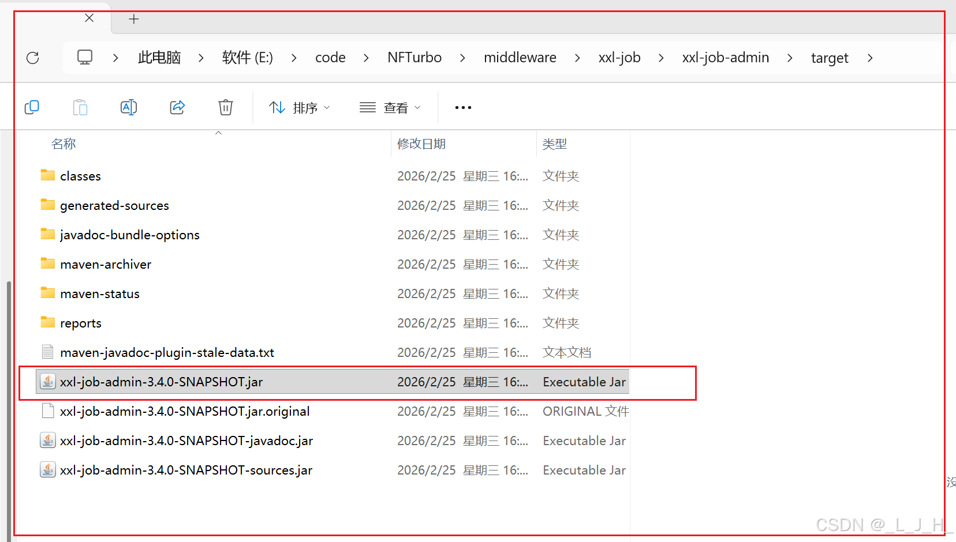Go to the code folder breadcrumb
956x542 pixels.
[x=330, y=58]
